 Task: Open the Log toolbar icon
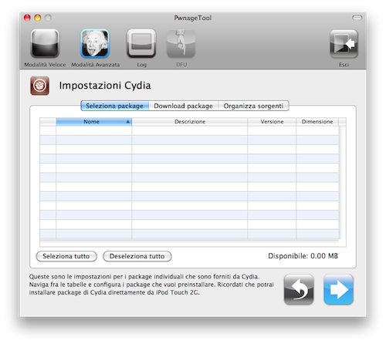(x=141, y=44)
